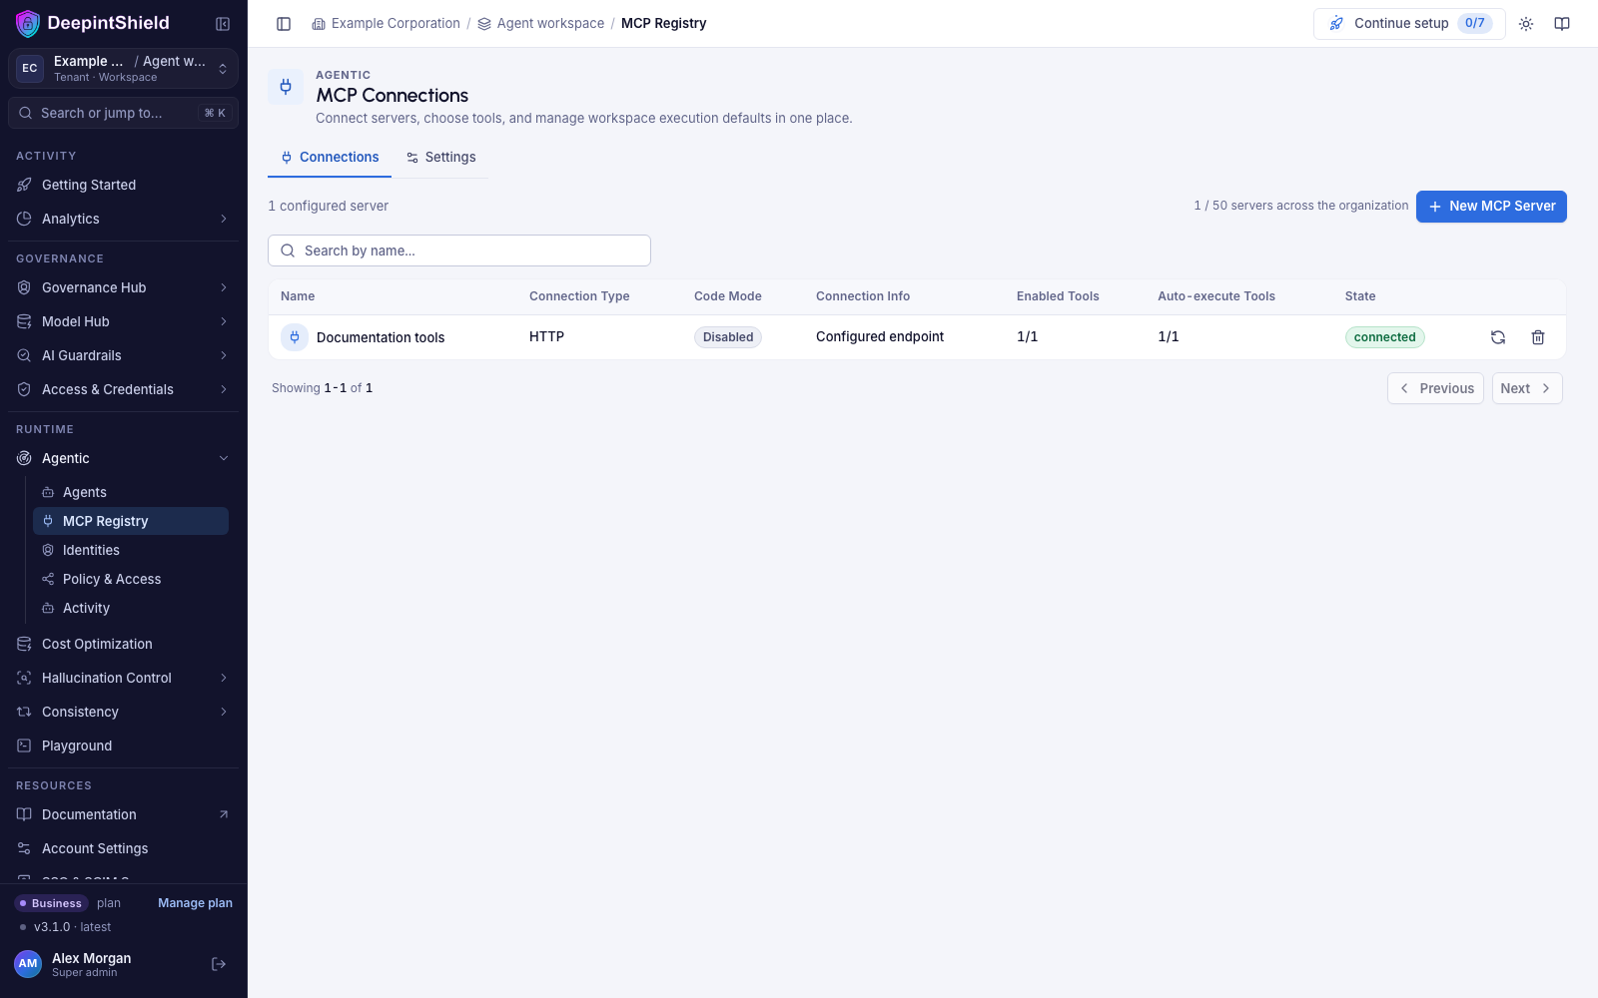Open Account Settings in sidebar

(124, 848)
